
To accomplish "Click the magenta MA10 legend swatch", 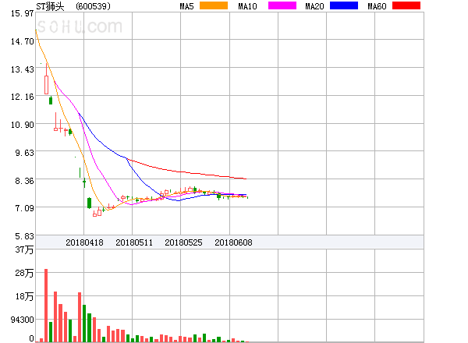I will tap(282, 5).
